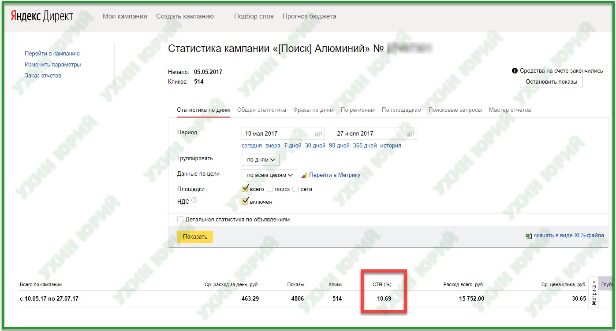
Task: Enable detailed statistics by ads checkbox
Action: (180, 219)
